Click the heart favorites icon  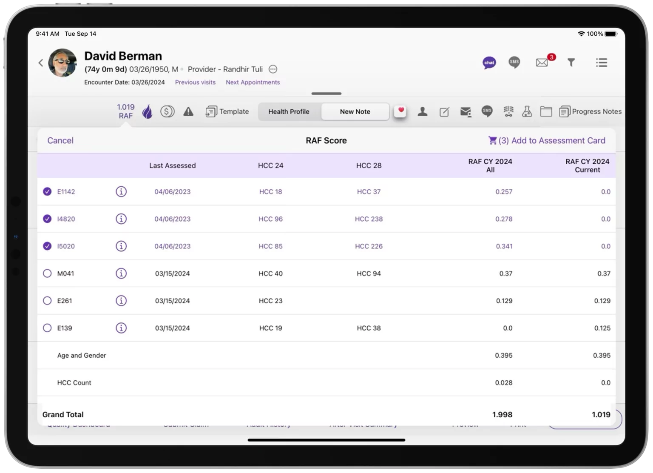[400, 111]
